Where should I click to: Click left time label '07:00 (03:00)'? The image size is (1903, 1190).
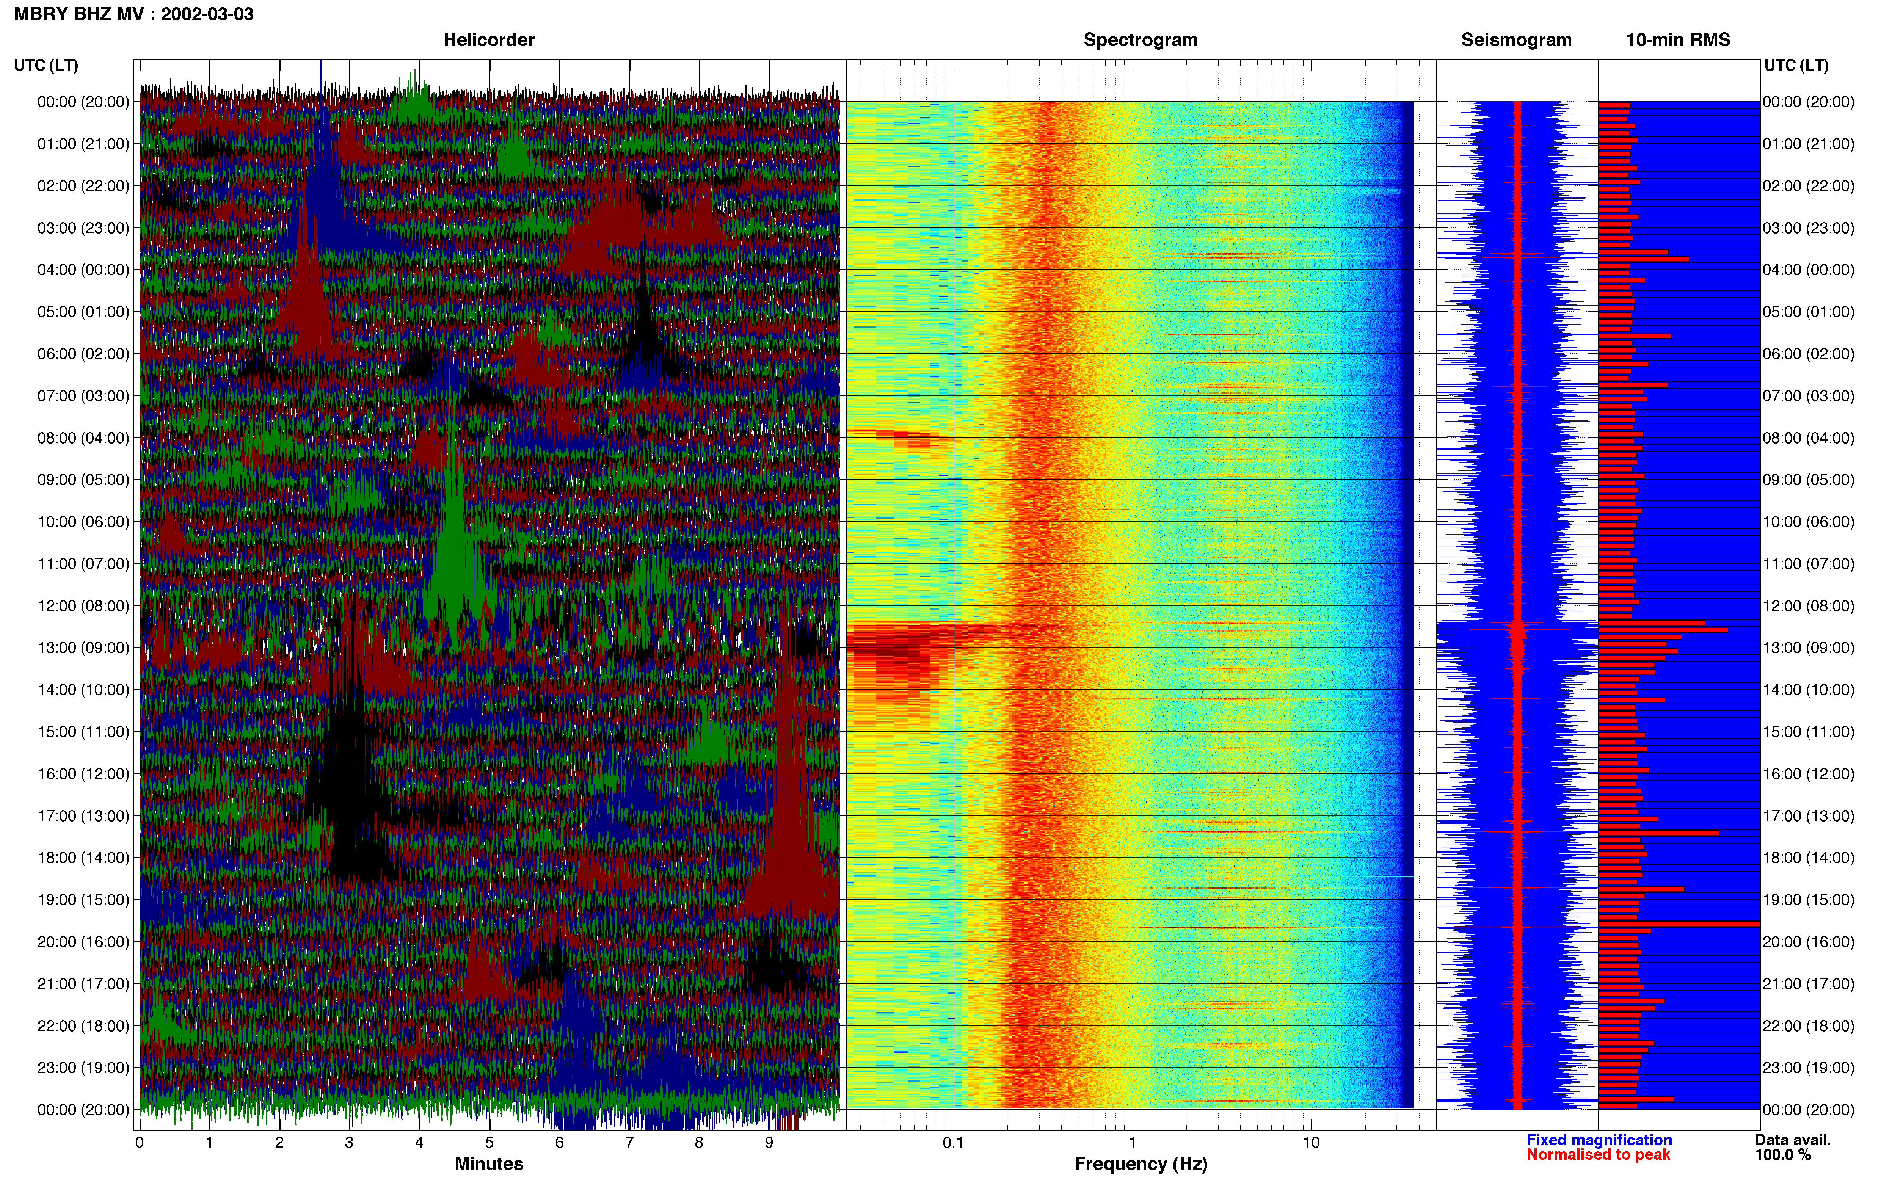point(83,396)
